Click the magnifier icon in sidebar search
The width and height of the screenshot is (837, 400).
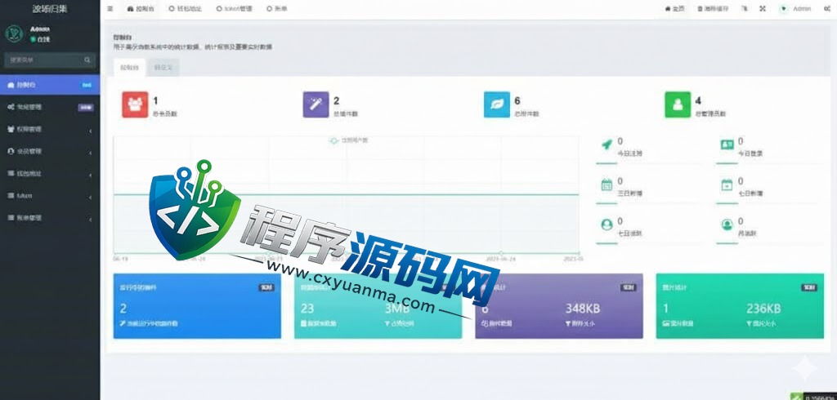click(x=87, y=60)
